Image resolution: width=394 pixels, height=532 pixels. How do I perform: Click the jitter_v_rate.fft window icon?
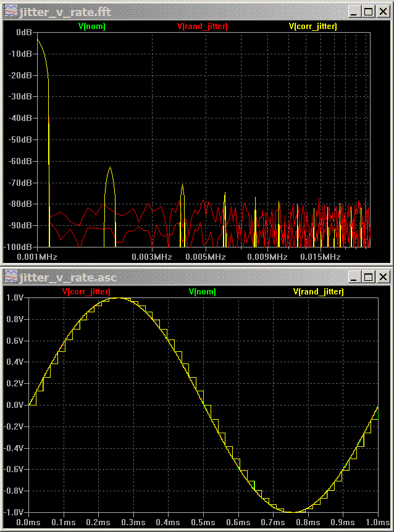(10, 12)
